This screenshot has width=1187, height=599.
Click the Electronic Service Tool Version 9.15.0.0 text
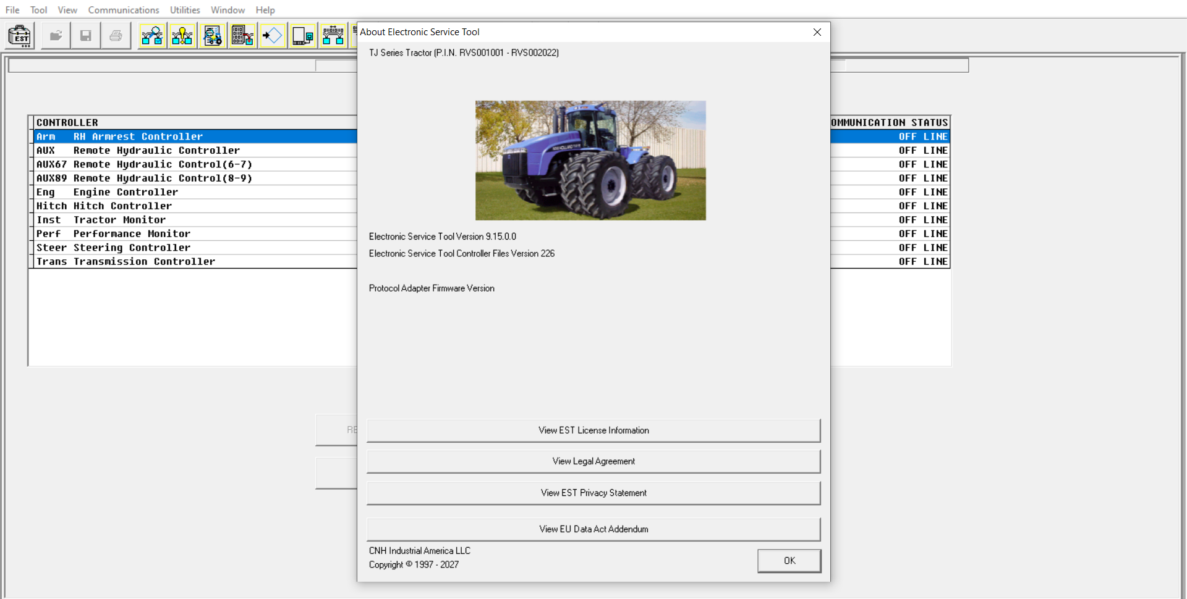point(443,237)
